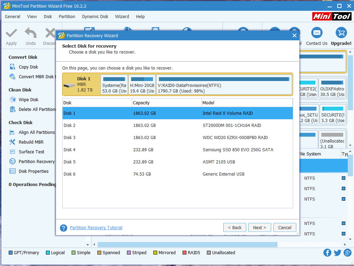354x266 pixels.
Task: Click the sidebar scroll-down arrow
Action: coord(88,244)
